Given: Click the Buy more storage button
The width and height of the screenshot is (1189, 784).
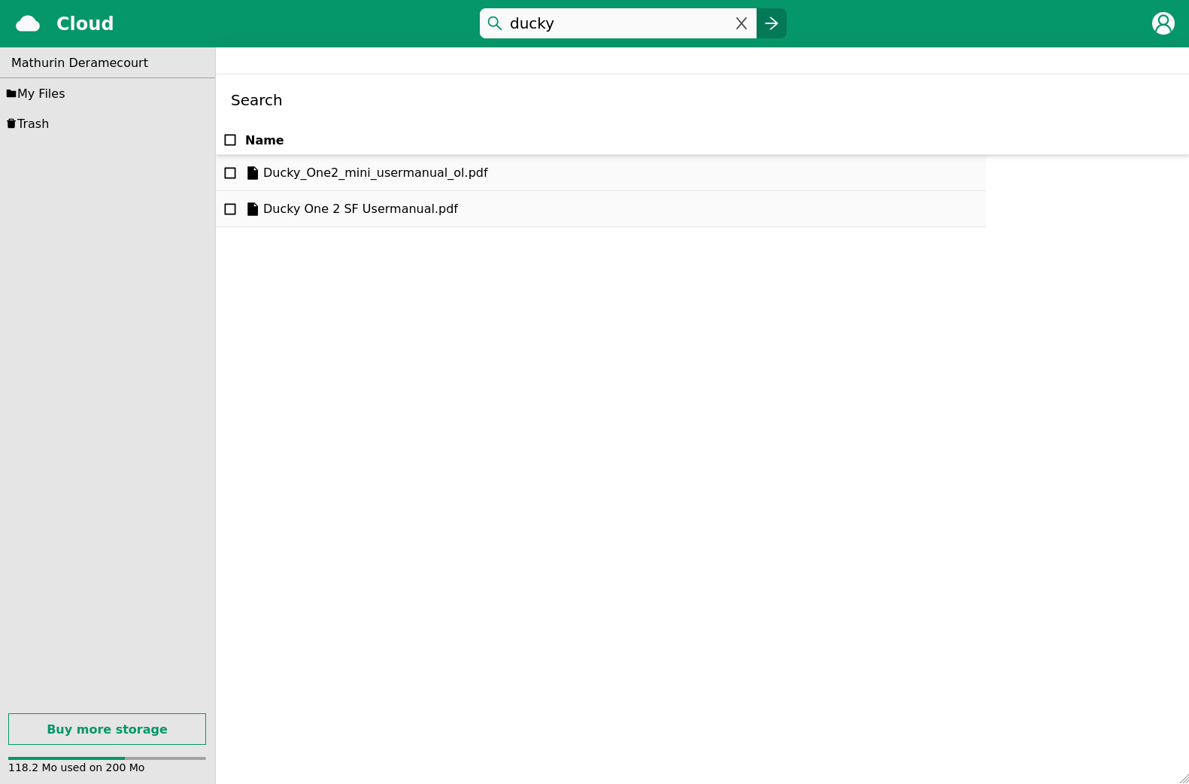Looking at the screenshot, I should click(107, 729).
